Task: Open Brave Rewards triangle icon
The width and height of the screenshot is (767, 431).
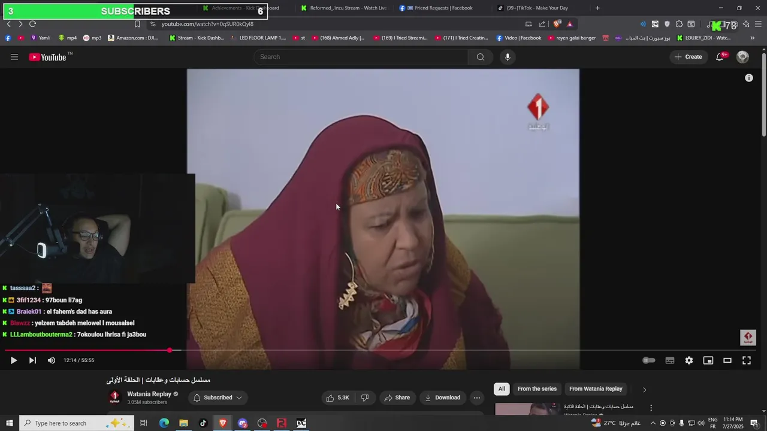Action: [x=569, y=24]
